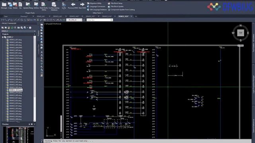Click the Zip project ribbon icon

coord(20,6)
